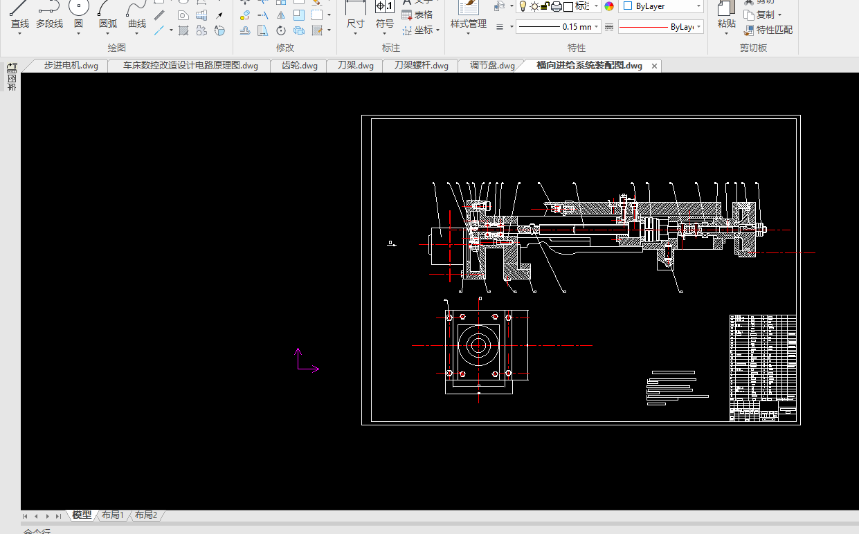Toggle layer freeze sun icon
Screen dimensions: 859x534
(534, 6)
